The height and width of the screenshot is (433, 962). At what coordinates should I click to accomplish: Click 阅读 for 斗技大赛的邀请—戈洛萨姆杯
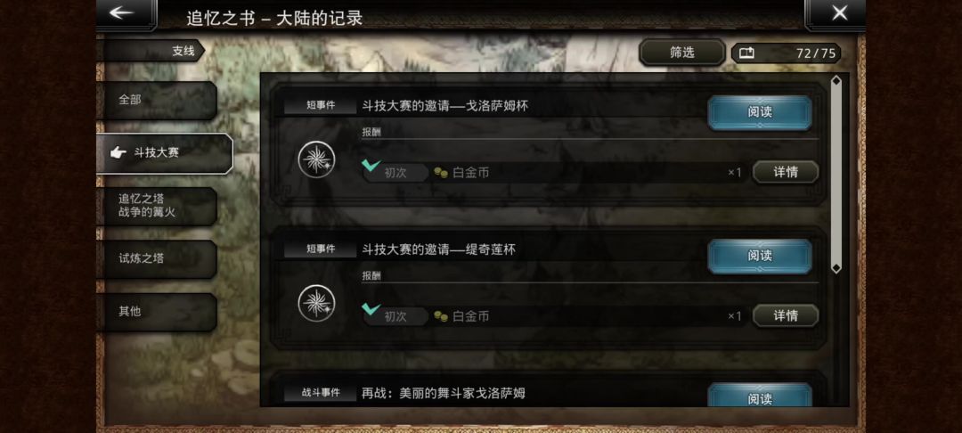click(760, 112)
